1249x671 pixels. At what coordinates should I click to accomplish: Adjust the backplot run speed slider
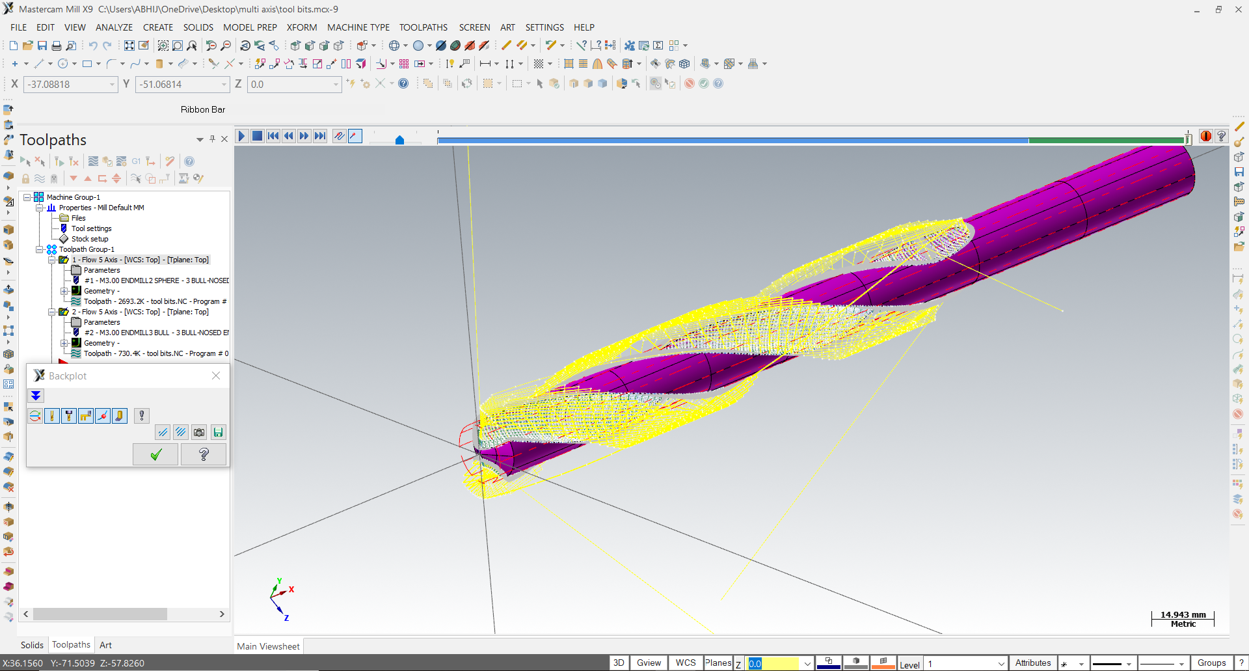point(399,139)
